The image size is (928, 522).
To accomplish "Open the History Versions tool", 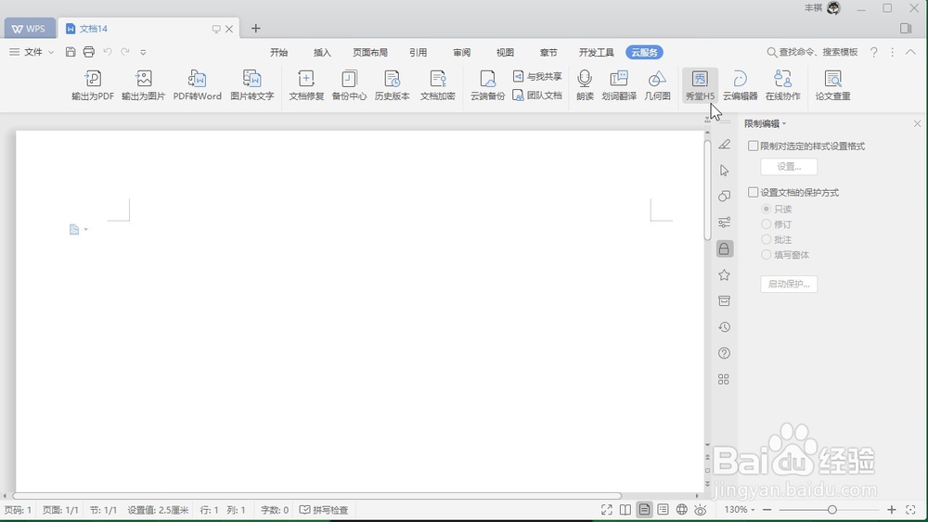I will coord(392,84).
